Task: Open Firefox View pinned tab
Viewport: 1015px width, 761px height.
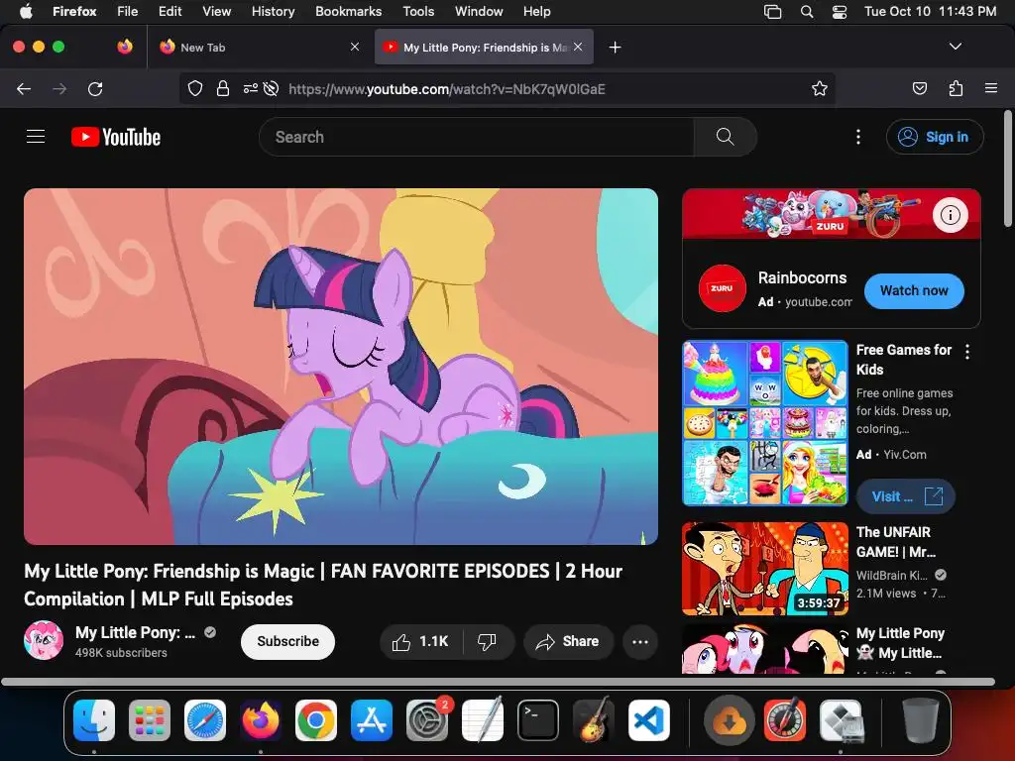Action: pos(125,47)
